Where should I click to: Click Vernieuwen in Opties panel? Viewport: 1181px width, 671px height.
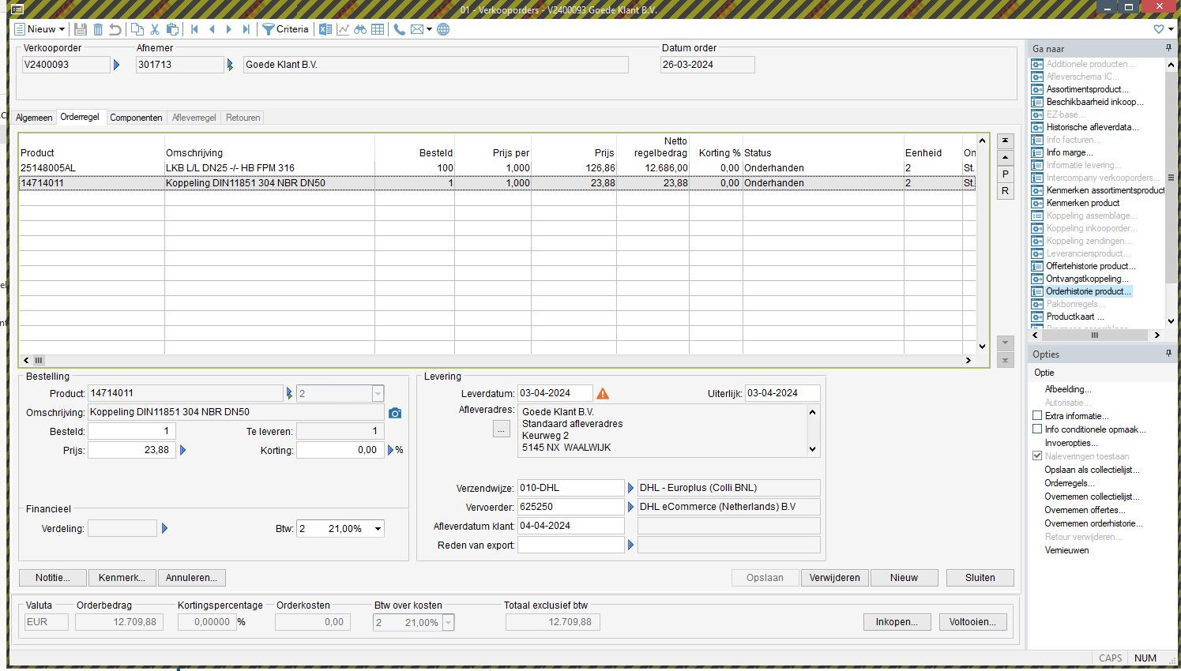[x=1066, y=550]
